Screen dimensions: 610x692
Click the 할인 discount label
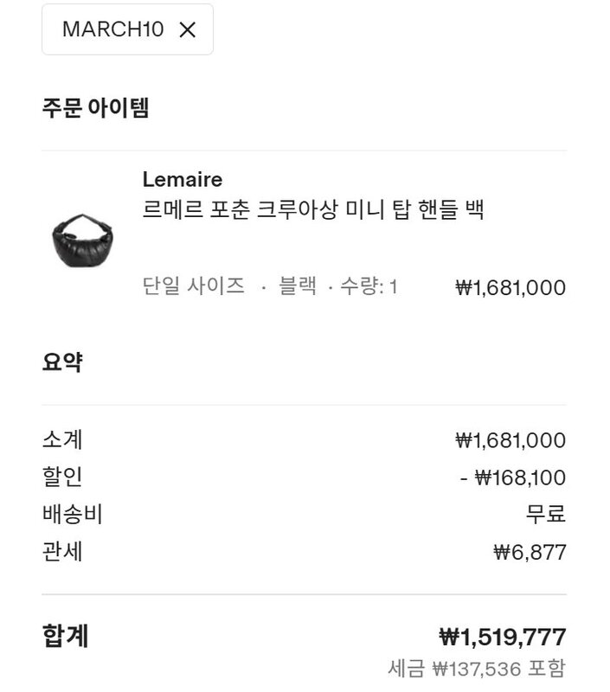click(x=62, y=477)
